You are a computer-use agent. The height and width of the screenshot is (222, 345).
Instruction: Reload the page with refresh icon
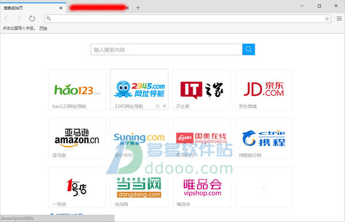[32, 18]
